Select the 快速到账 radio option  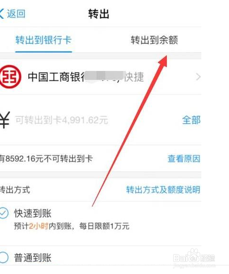click(3, 213)
